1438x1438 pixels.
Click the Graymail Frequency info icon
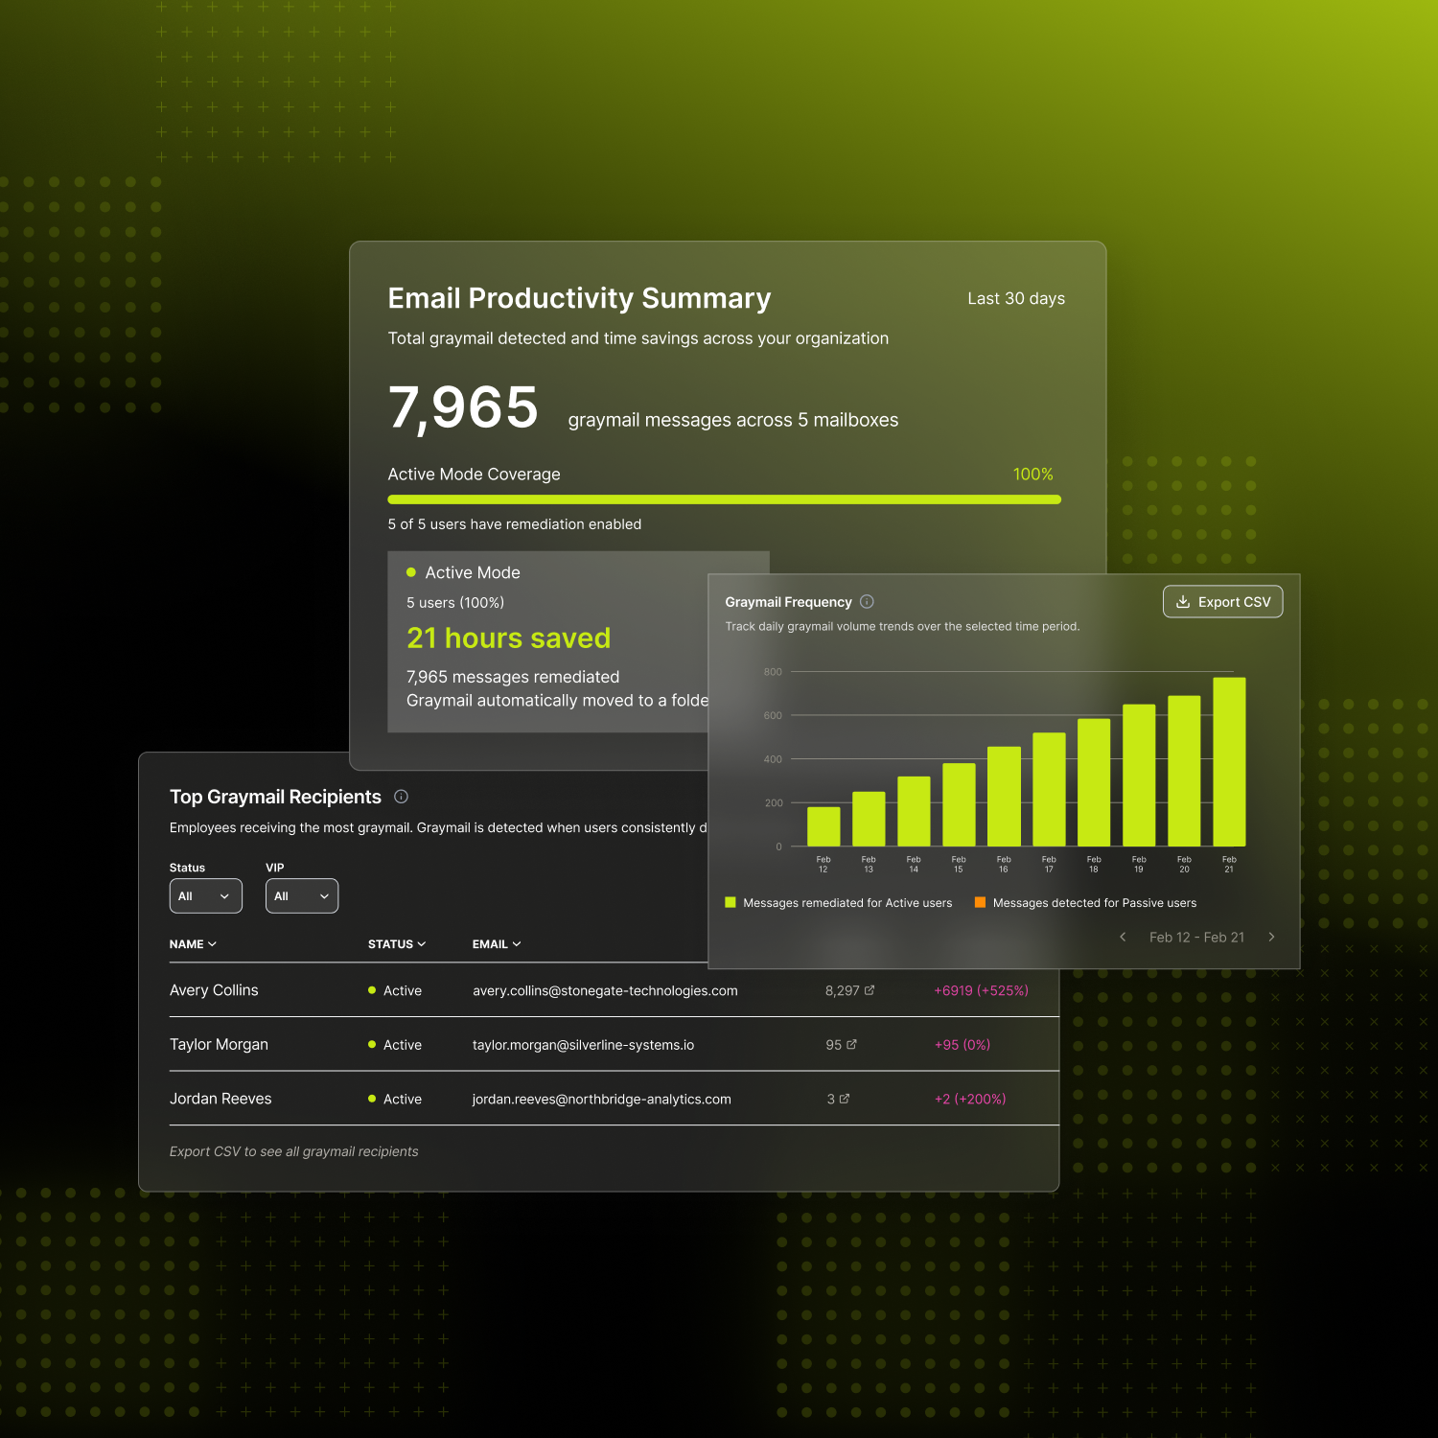coord(867,602)
